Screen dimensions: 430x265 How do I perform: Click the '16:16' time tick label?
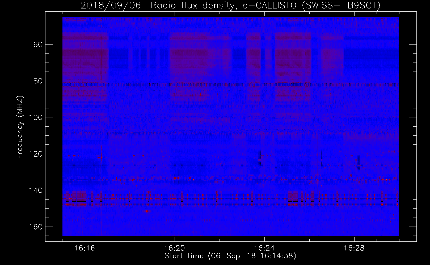pyautogui.click(x=85, y=248)
